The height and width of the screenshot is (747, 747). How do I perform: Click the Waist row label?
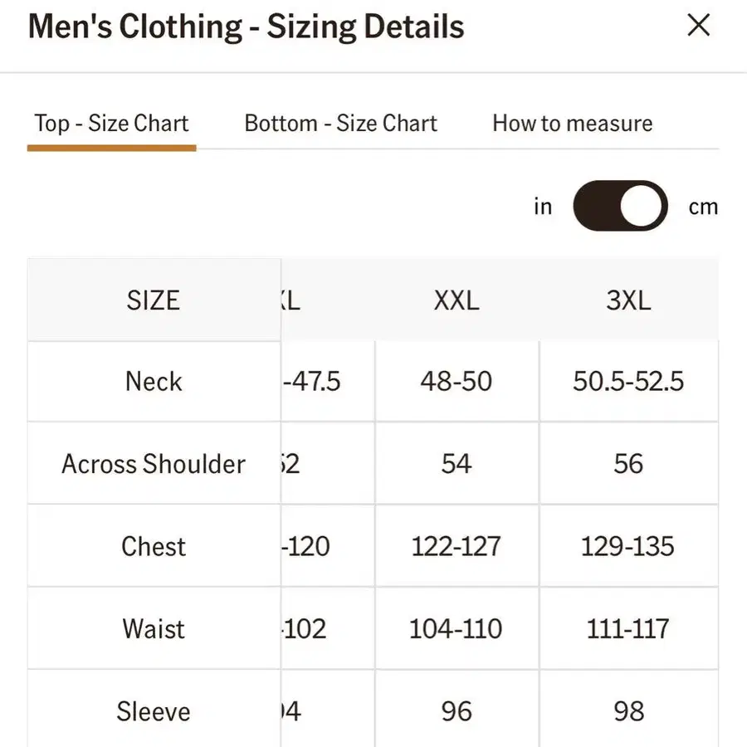point(154,628)
